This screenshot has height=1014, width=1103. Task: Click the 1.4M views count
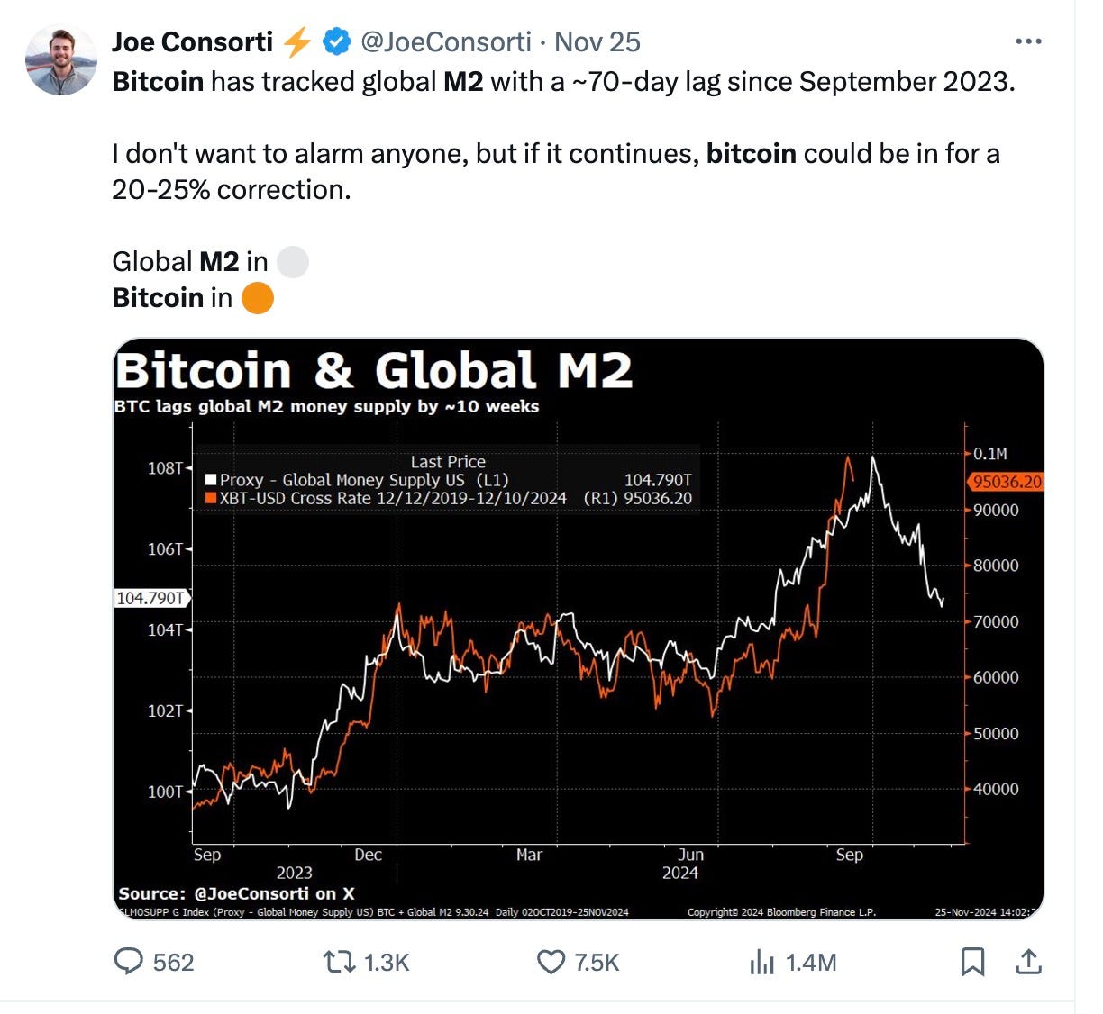point(810,963)
